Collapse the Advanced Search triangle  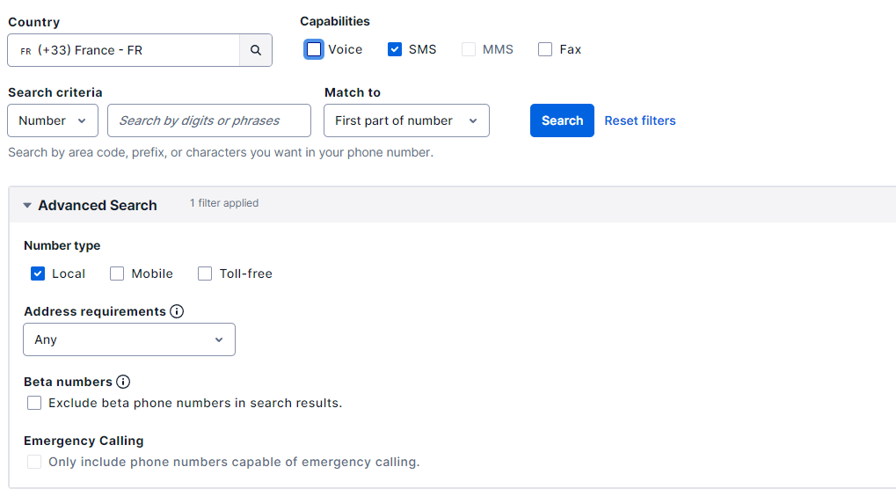coord(27,205)
